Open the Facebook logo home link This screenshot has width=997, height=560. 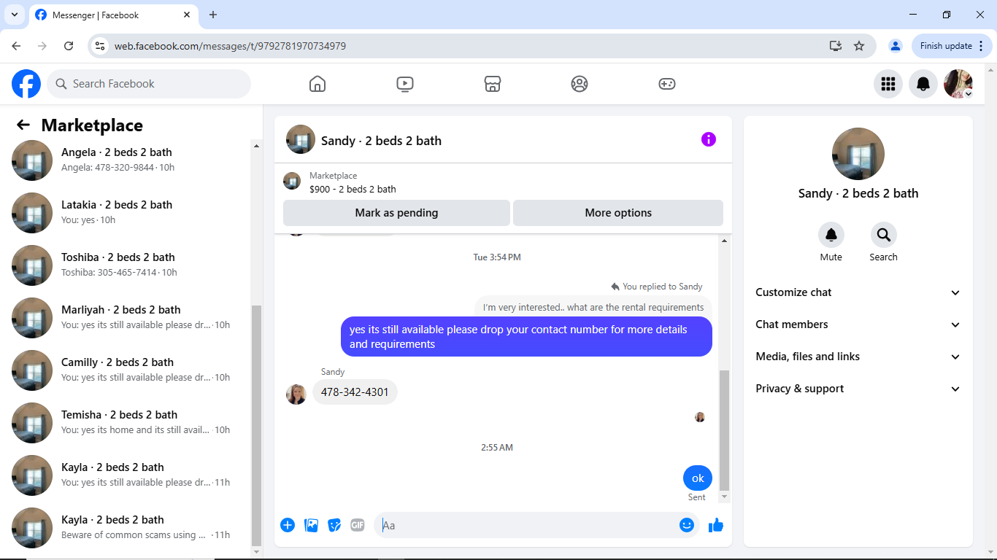(26, 84)
